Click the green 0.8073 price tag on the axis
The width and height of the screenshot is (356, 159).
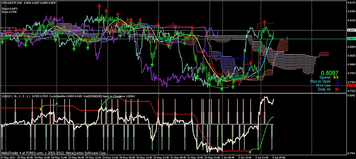click(x=351, y=39)
